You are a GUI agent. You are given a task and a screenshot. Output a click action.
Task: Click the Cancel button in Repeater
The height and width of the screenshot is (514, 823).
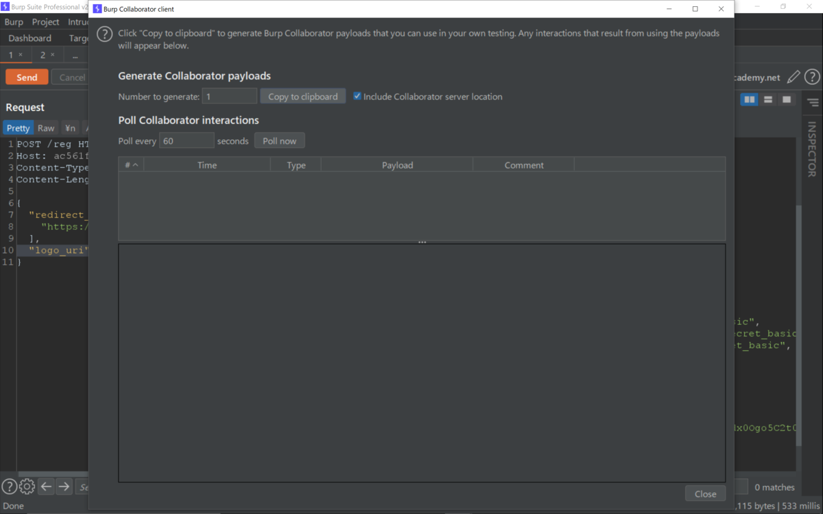(71, 77)
